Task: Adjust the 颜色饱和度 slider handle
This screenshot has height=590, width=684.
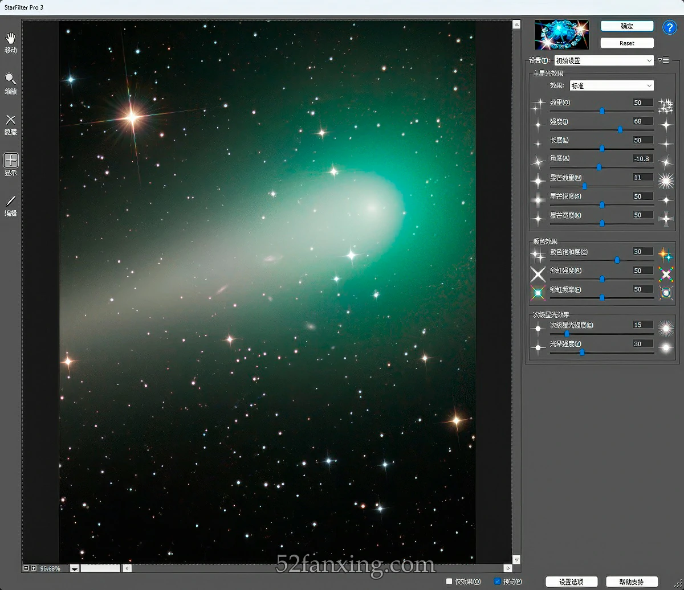Action: pos(617,260)
